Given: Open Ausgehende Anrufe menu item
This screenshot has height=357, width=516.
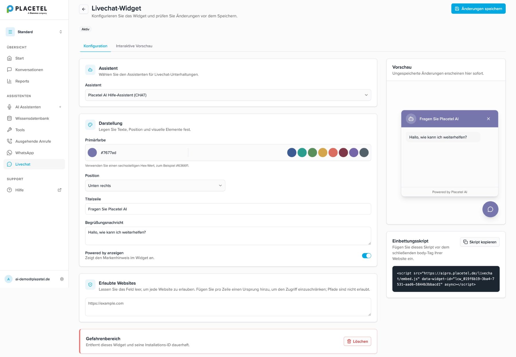Looking at the screenshot, I should coord(34,141).
